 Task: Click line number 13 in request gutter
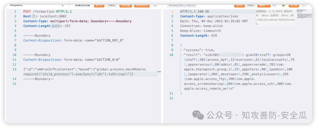pyautogui.click(x=14, y=69)
